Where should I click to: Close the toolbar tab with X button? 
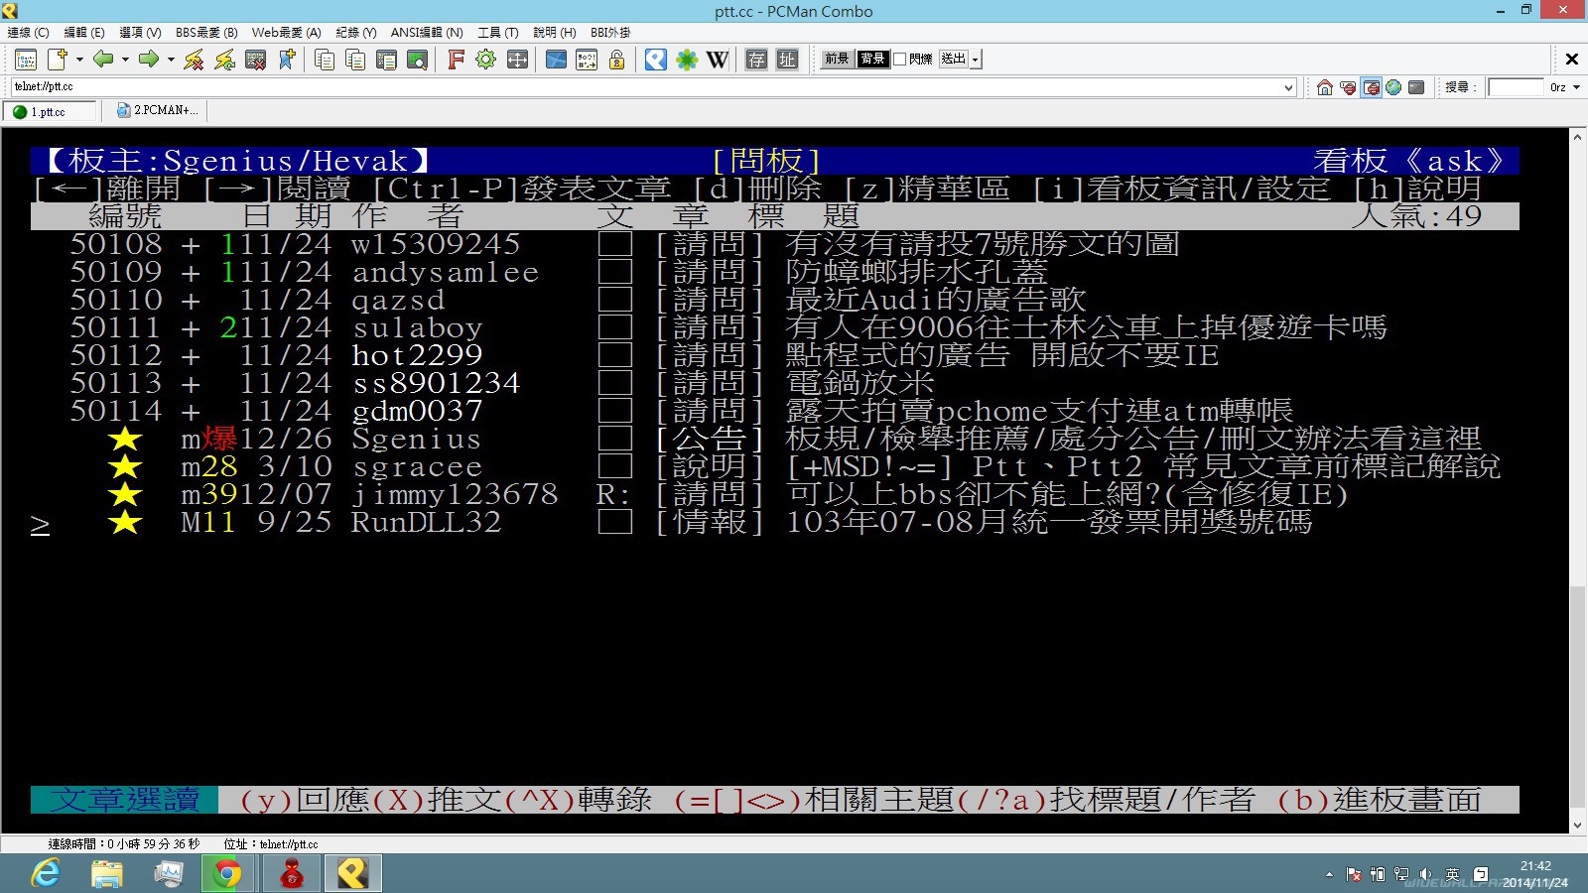[1571, 60]
